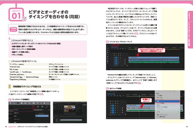Screen dimensions: 193x131
Task: Choose リンク解除 in the context menu
Action: click(x=159, y=95)
